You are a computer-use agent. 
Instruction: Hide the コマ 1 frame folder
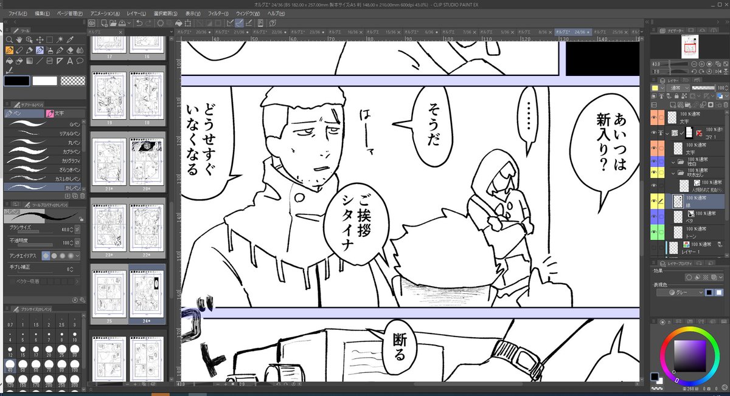click(655, 132)
